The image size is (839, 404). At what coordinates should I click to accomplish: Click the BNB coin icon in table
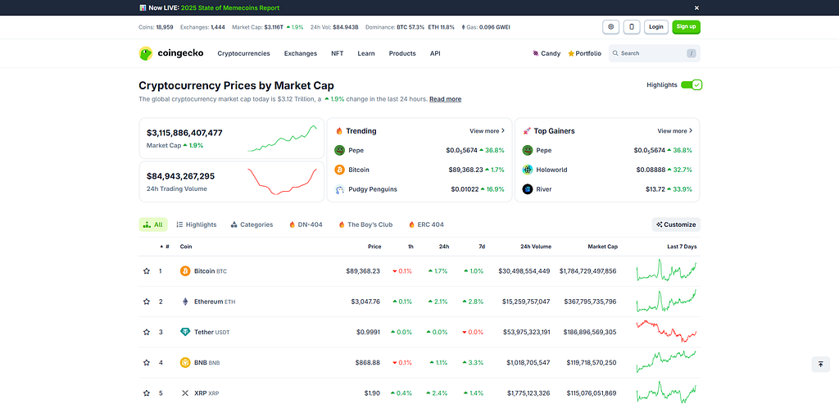[185, 363]
